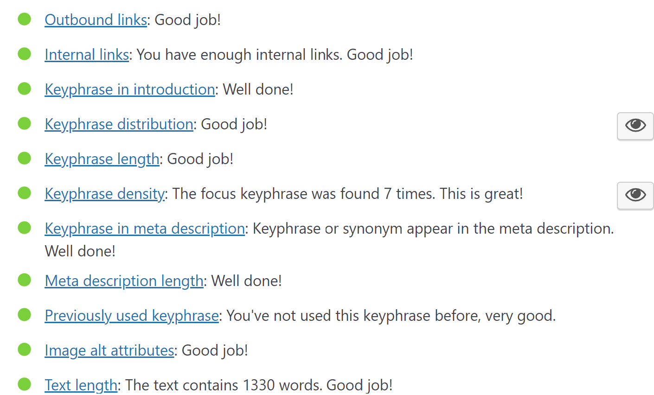Follow the Image alt attributes link
654x395 pixels.
click(x=109, y=350)
